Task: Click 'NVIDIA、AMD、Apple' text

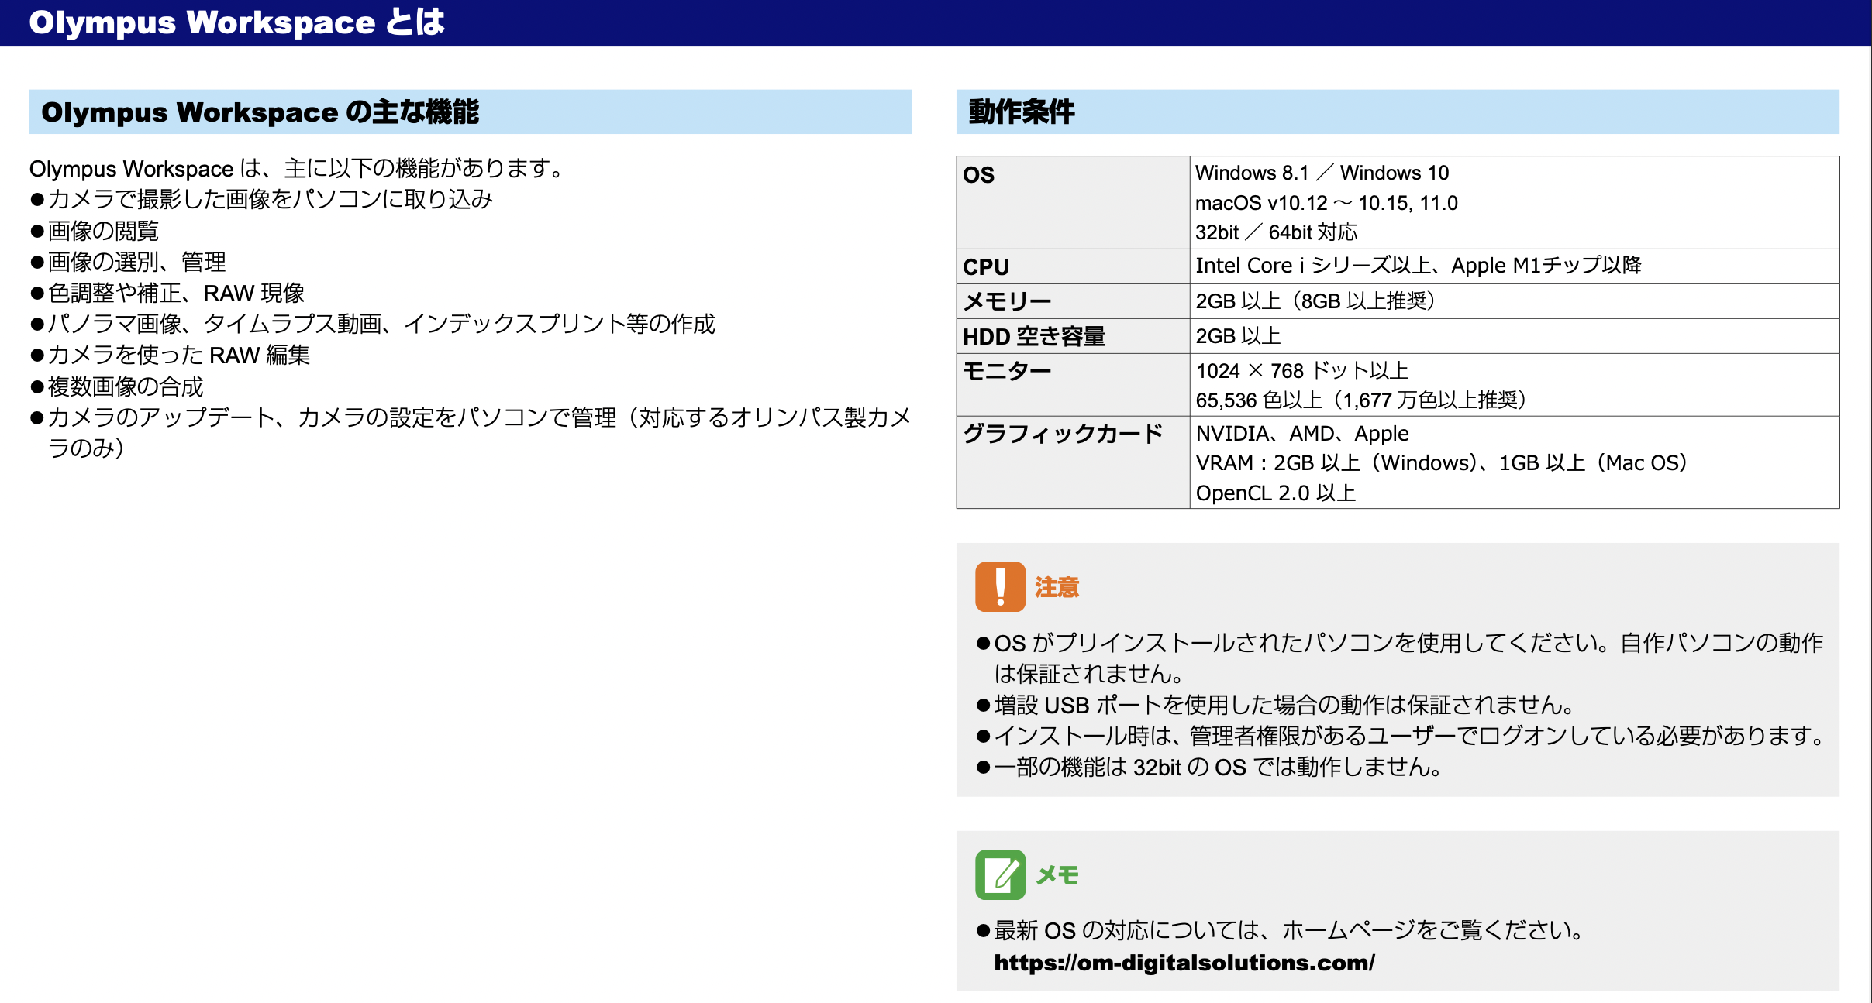Action: click(1302, 434)
